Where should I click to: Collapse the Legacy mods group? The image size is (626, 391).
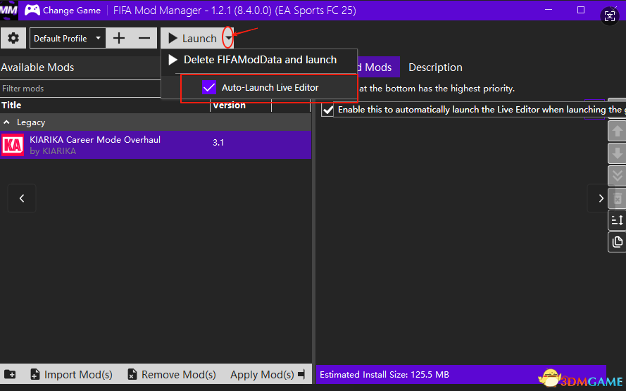click(7, 122)
